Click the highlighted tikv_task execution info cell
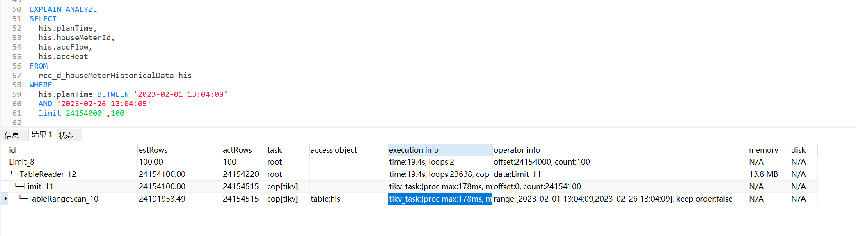 click(x=440, y=199)
